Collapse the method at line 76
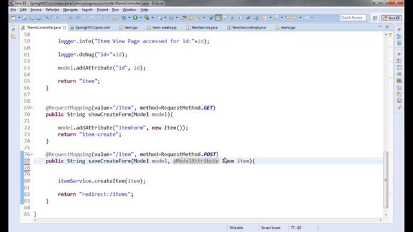The image size is (413, 232). [x=32, y=154]
